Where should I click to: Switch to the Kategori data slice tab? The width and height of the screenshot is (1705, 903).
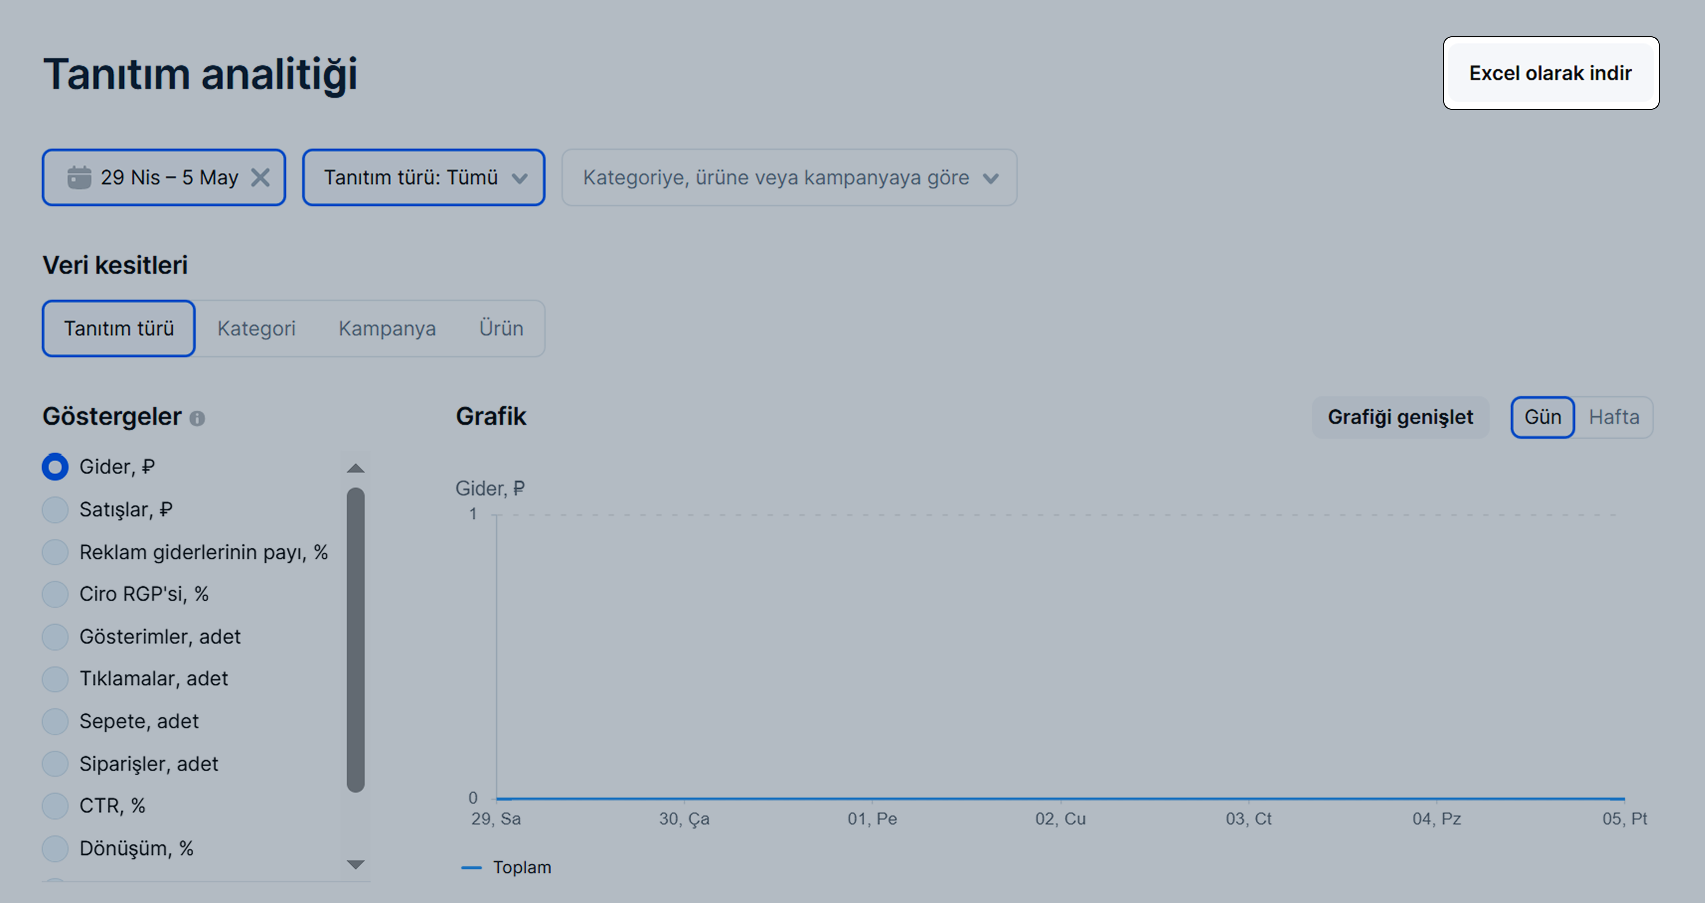(x=256, y=328)
